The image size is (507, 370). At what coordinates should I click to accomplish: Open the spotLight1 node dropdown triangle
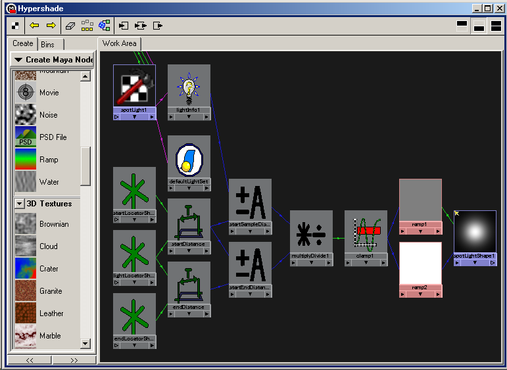pos(134,117)
